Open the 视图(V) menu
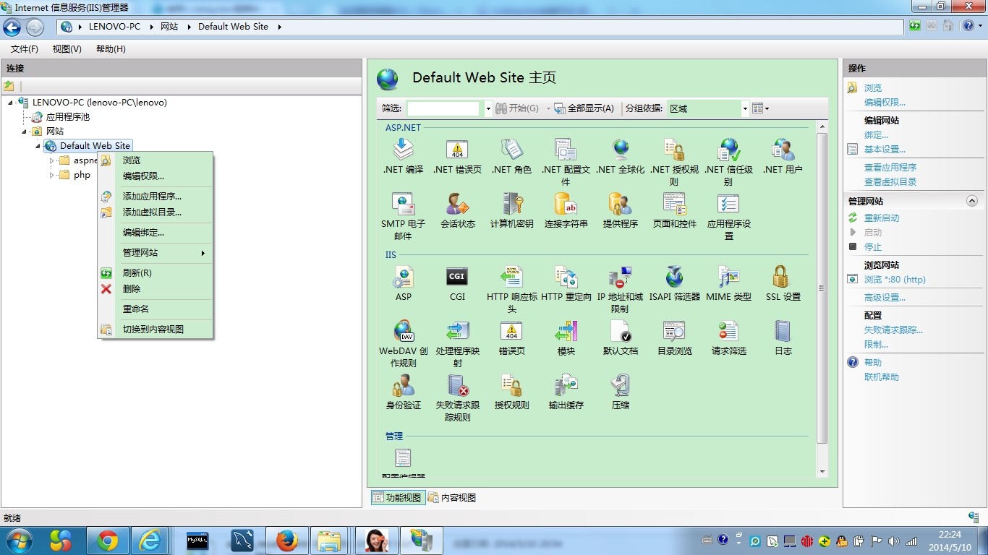The width and height of the screenshot is (988, 555). point(67,49)
